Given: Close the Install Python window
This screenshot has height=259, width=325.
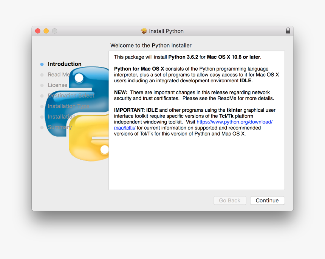Looking at the screenshot, I should point(38,31).
